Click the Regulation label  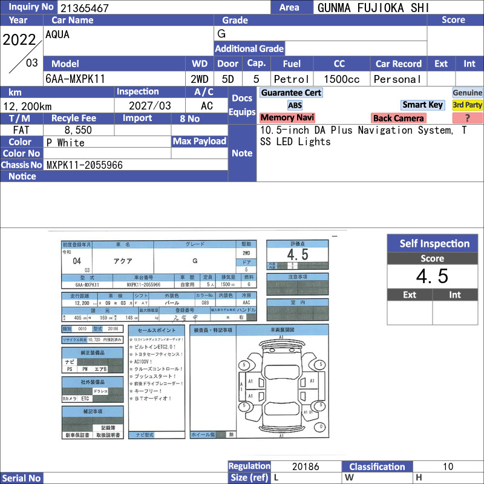click(x=249, y=466)
